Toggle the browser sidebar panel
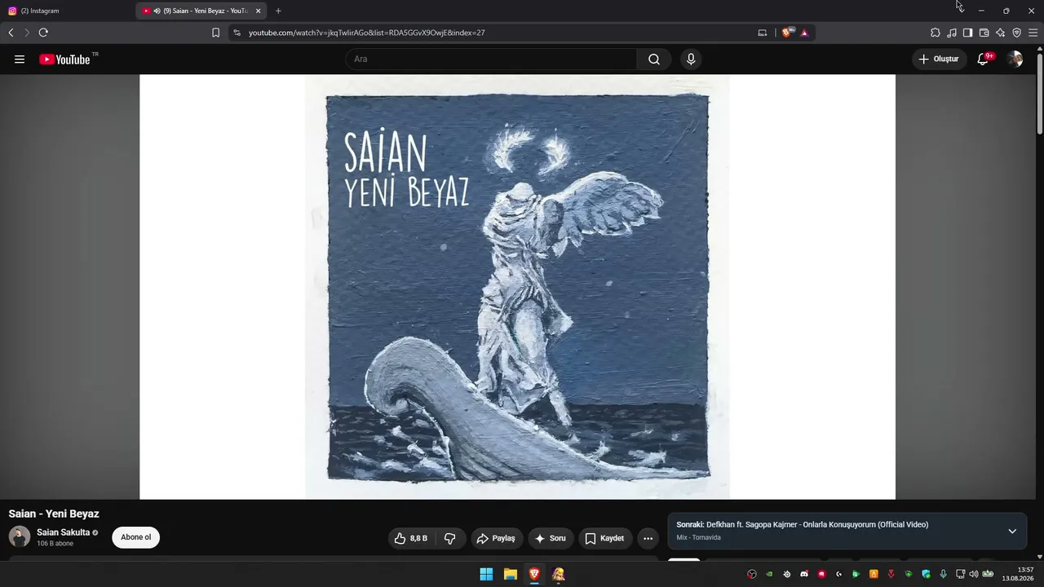This screenshot has width=1044, height=587. 967,33
